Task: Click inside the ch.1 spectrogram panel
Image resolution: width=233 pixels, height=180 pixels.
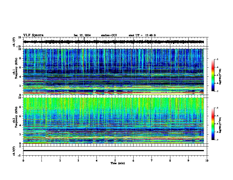Action: (x=114, y=72)
